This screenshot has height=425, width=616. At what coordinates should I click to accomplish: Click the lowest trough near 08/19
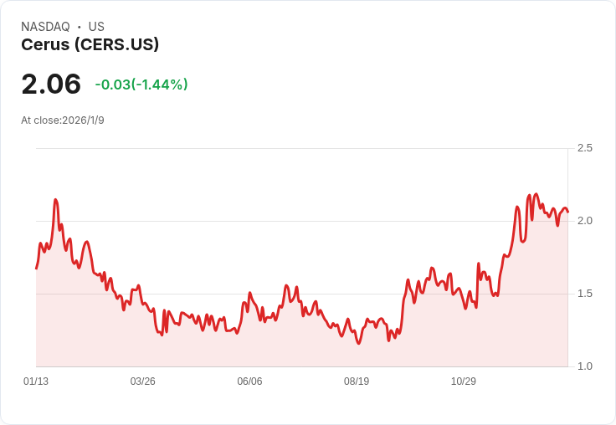click(358, 344)
